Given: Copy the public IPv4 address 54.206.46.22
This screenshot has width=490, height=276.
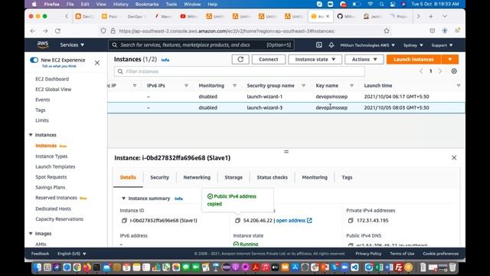Looking at the screenshot, I should pyautogui.click(x=237, y=221).
